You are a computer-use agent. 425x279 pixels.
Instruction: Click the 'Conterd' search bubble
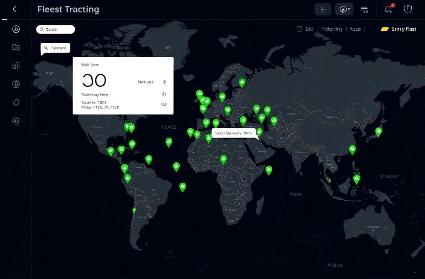56,48
